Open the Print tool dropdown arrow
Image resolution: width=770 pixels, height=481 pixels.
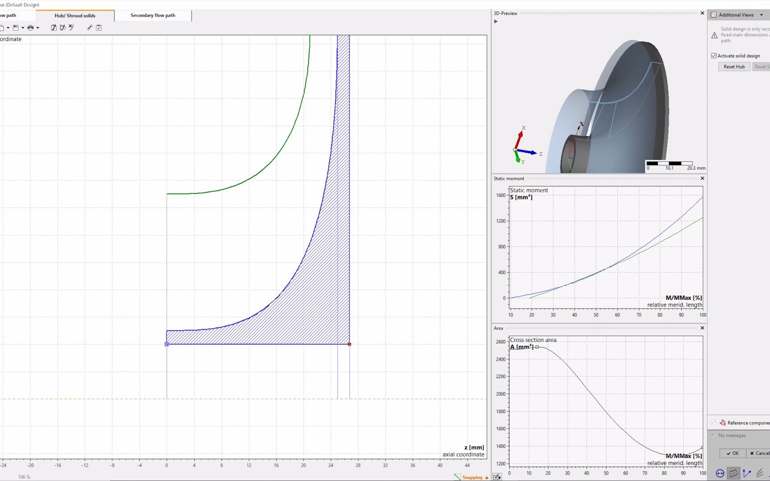click(37, 28)
